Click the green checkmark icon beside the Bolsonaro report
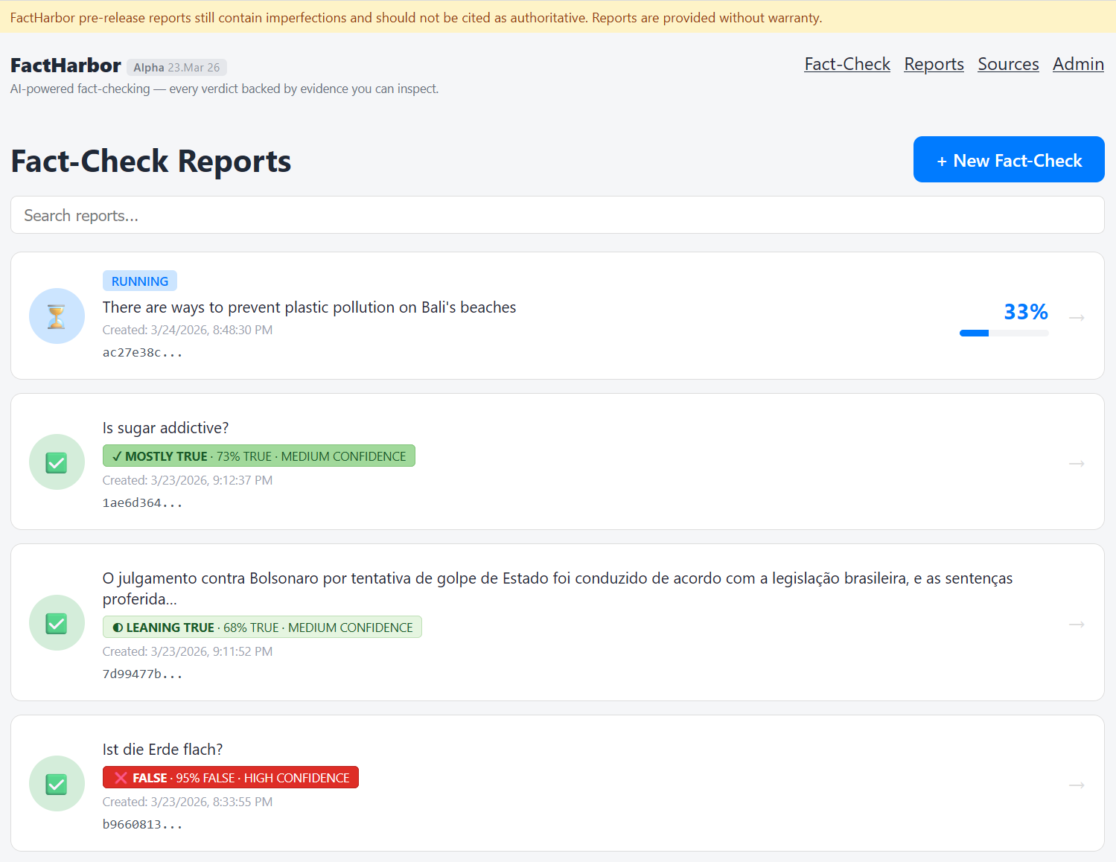This screenshot has height=862, width=1116. pyautogui.click(x=57, y=623)
